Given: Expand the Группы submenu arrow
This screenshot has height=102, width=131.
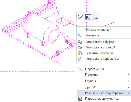Looking at the screenshot, I should click(128, 81).
